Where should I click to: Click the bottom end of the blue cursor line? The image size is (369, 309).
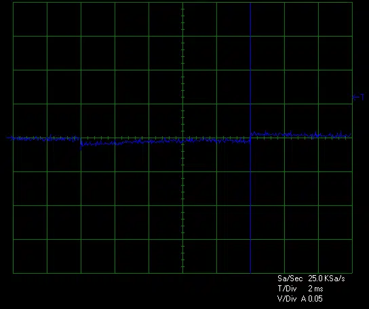pos(250,272)
